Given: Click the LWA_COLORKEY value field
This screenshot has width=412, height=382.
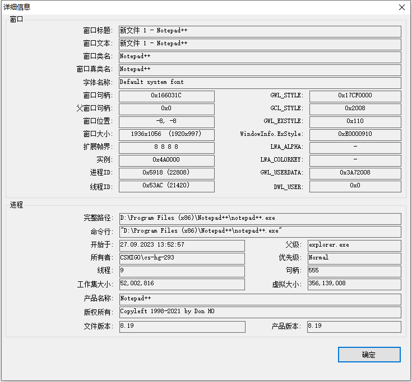Looking at the screenshot, I should [x=355, y=160].
